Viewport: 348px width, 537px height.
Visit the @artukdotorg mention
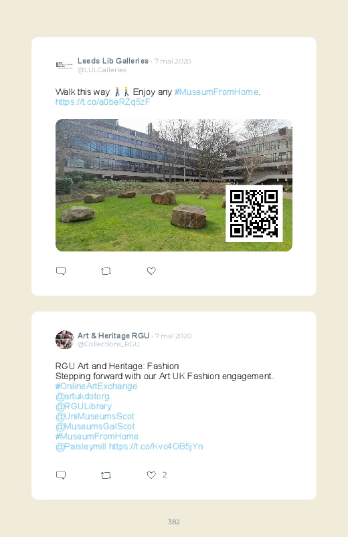(x=82, y=397)
